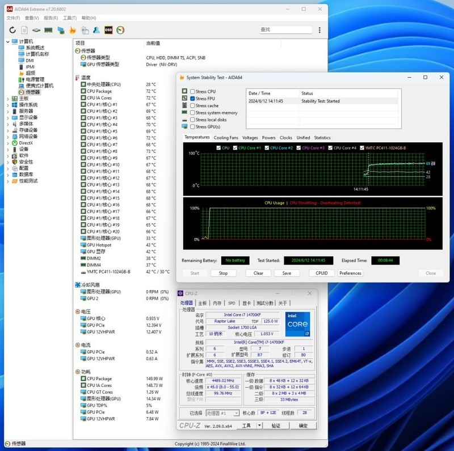Click the flame System Stability Test toolbar icon

pyautogui.click(x=73, y=30)
